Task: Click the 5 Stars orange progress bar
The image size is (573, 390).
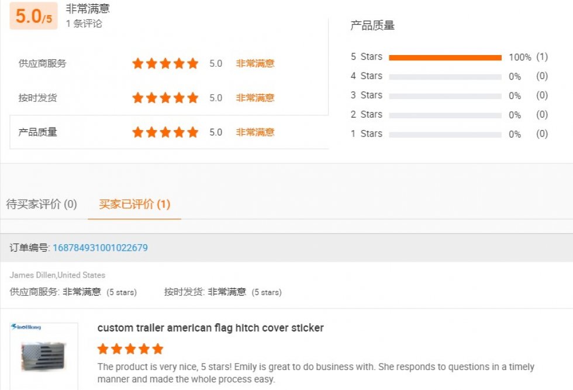Action: pyautogui.click(x=445, y=57)
